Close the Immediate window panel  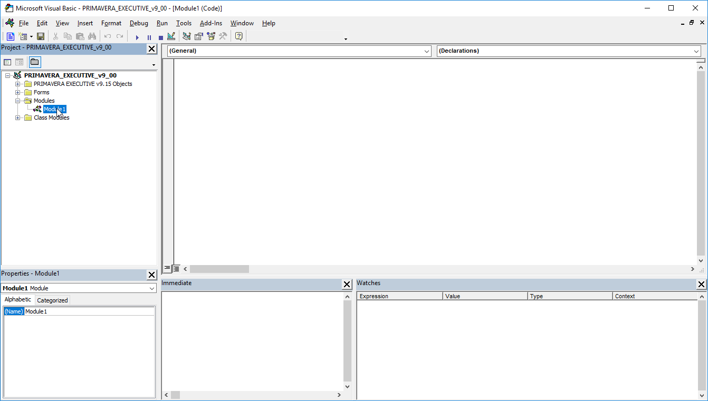tap(347, 285)
